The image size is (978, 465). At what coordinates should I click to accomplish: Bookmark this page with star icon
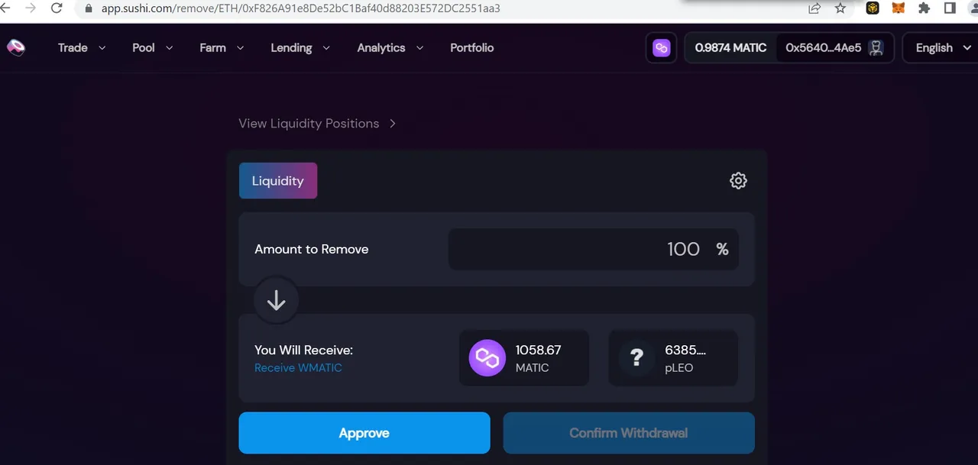pos(840,8)
